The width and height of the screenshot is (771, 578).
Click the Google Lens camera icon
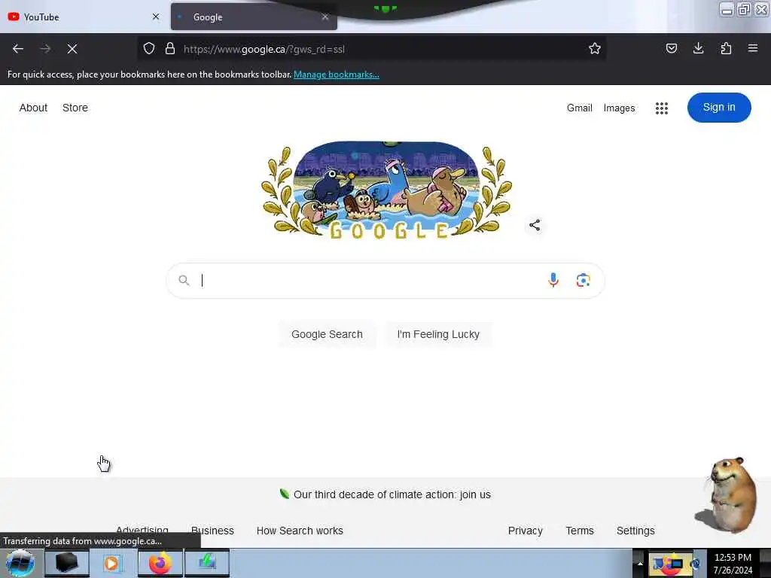click(584, 280)
